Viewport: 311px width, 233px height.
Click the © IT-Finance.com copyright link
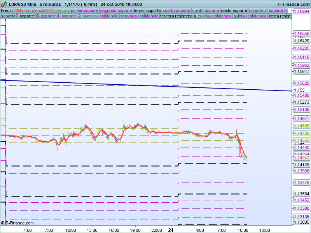(x=17, y=223)
